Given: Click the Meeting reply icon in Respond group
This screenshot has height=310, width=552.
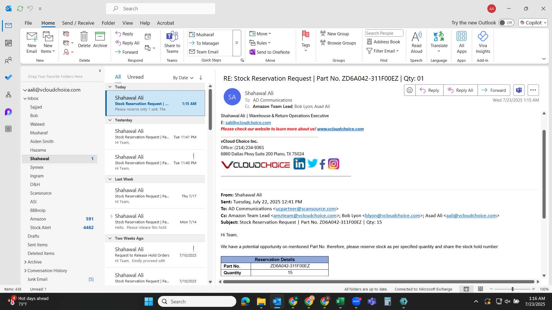Looking at the screenshot, I should 148,36.
